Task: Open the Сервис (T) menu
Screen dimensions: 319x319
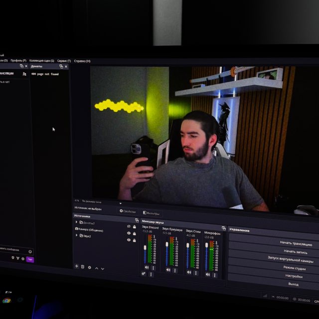Action: (64, 61)
